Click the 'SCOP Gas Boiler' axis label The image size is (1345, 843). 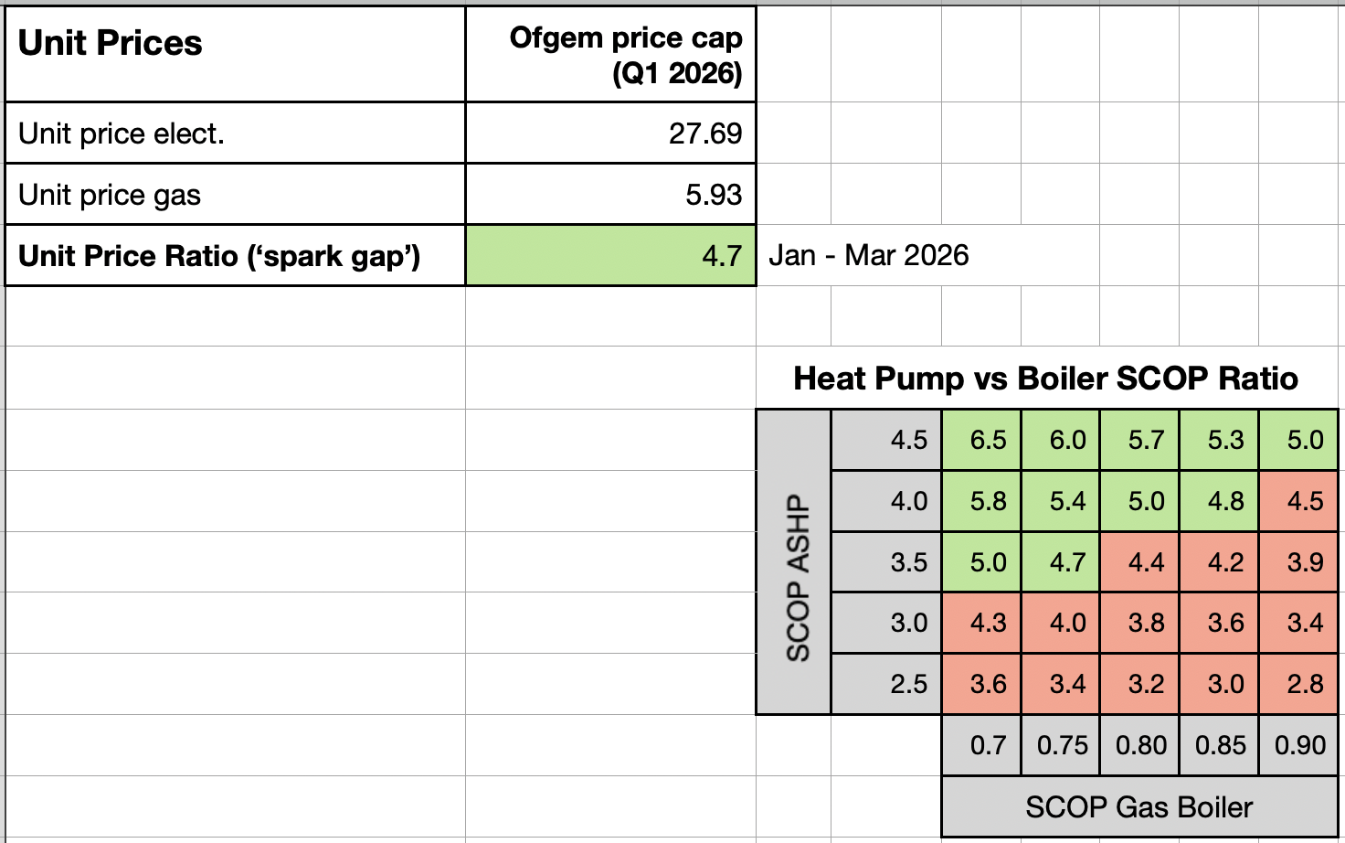coord(1138,807)
